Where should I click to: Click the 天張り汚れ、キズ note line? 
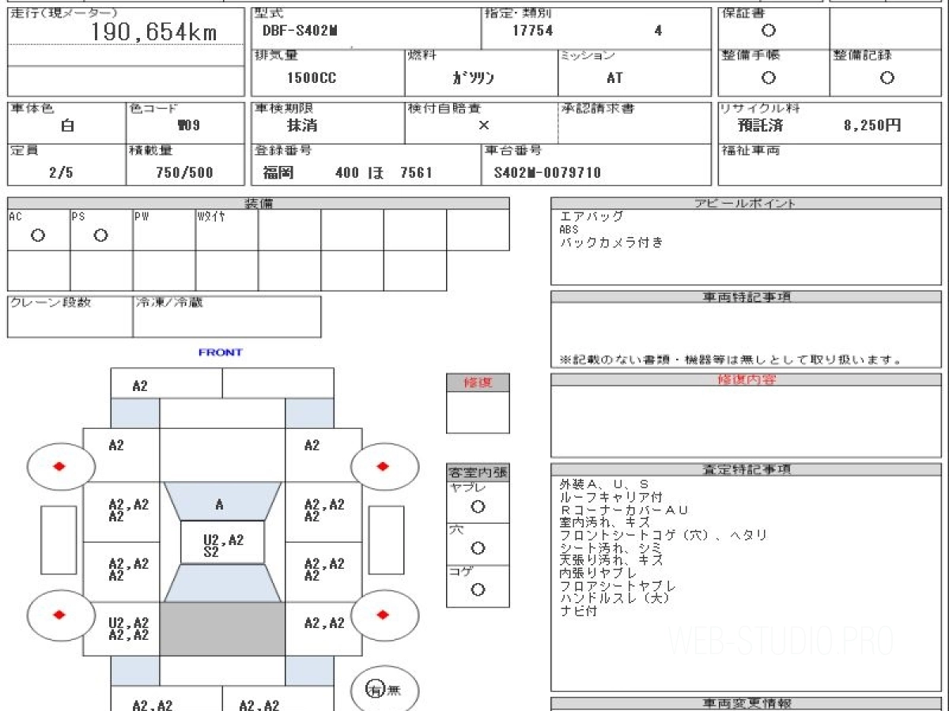pyautogui.click(x=611, y=561)
